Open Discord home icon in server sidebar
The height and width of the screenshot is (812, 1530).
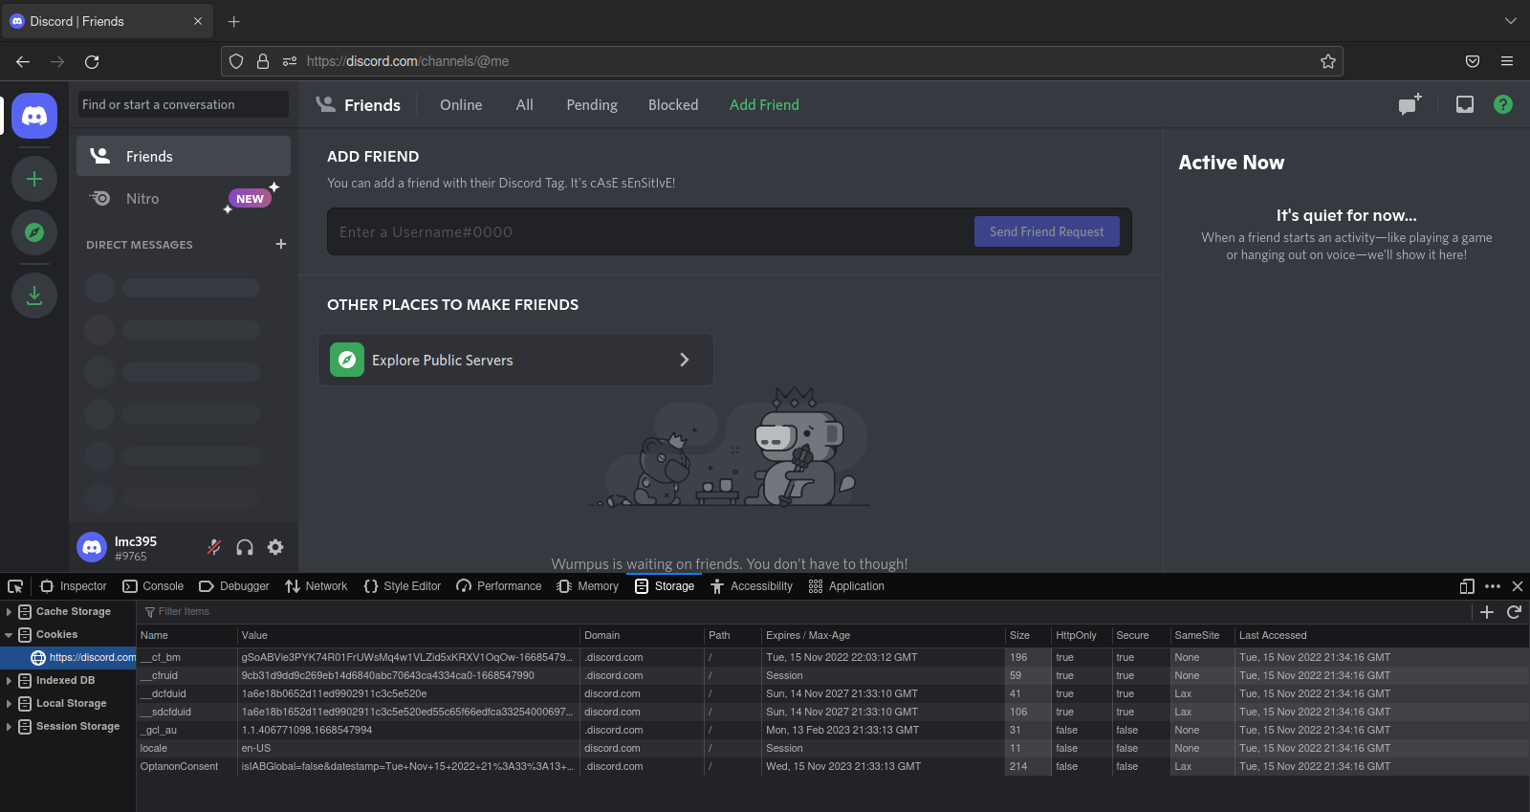[34, 116]
